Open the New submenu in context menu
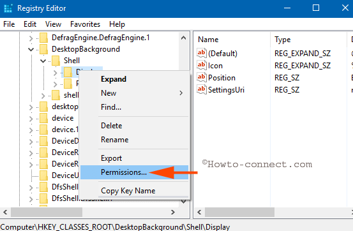This screenshot has height=231, width=353. point(134,93)
